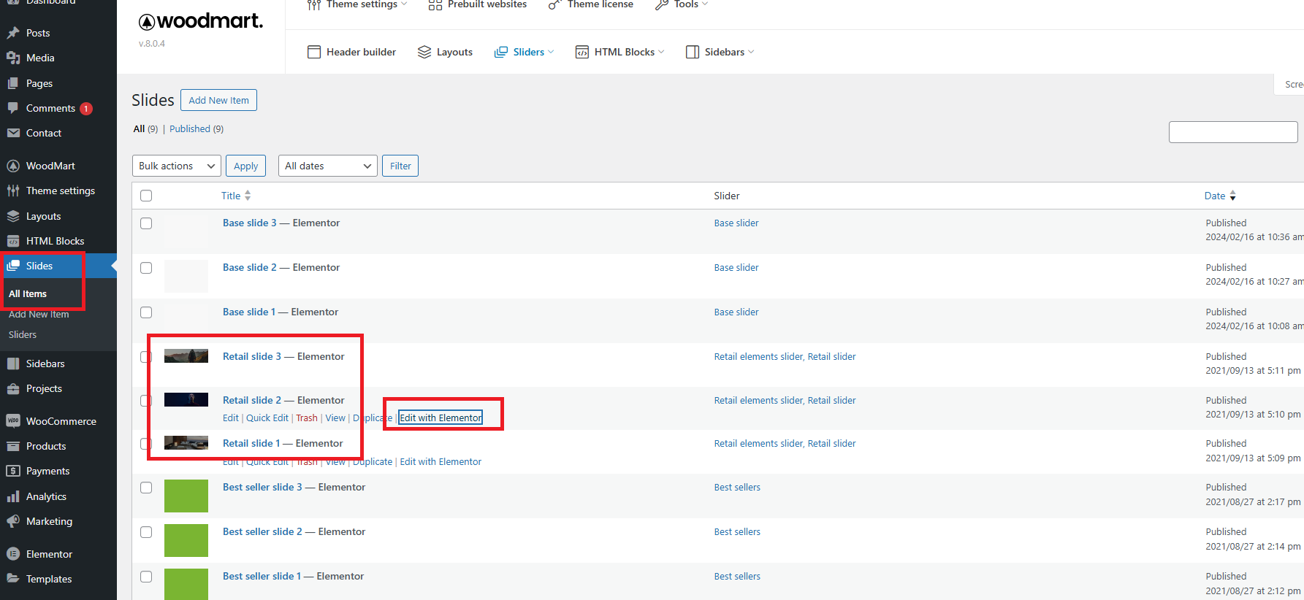Image resolution: width=1304 pixels, height=600 pixels.
Task: Open the Published (9) filter link
Action: point(197,128)
